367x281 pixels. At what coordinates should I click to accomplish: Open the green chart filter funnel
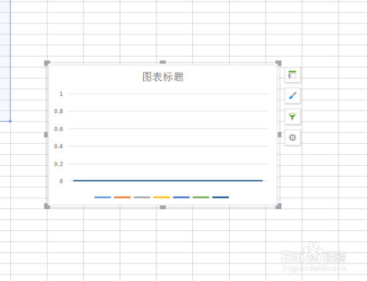click(292, 117)
